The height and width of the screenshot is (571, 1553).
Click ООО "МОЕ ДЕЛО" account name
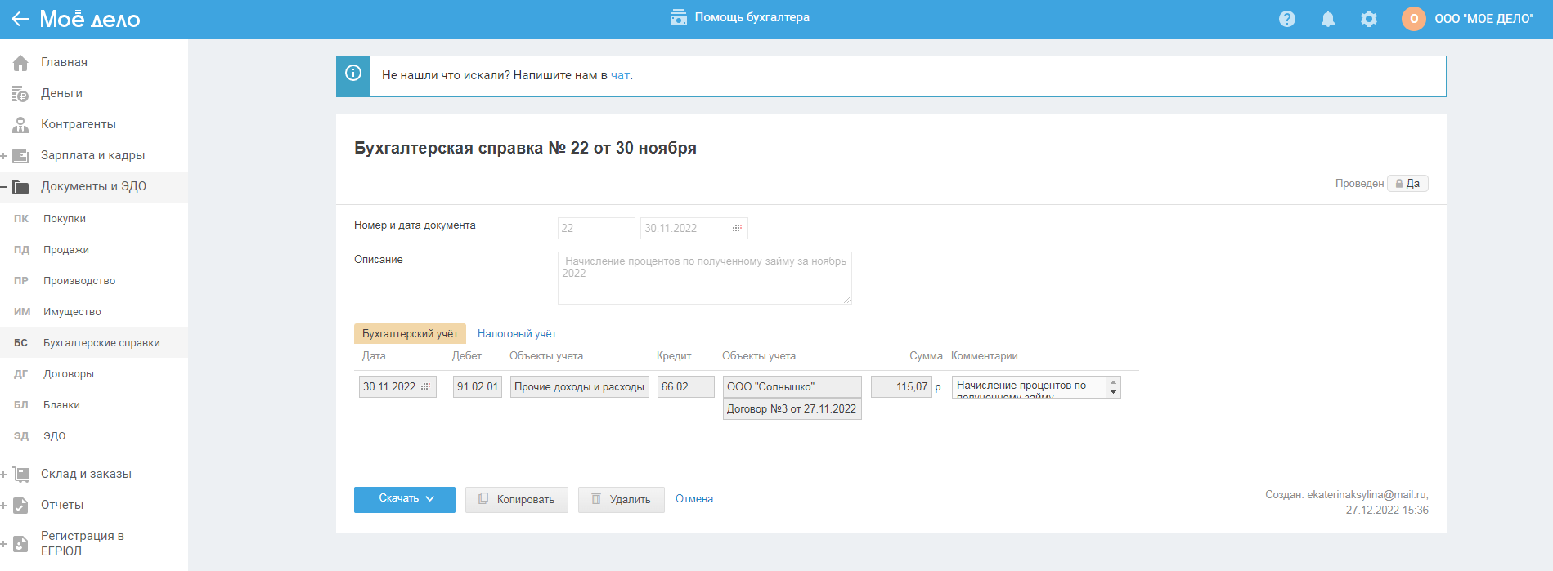(x=1484, y=19)
